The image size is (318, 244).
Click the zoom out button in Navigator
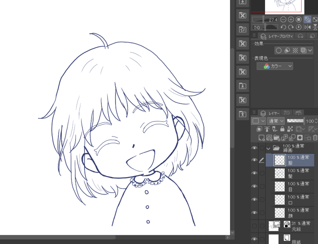[x=283, y=19]
